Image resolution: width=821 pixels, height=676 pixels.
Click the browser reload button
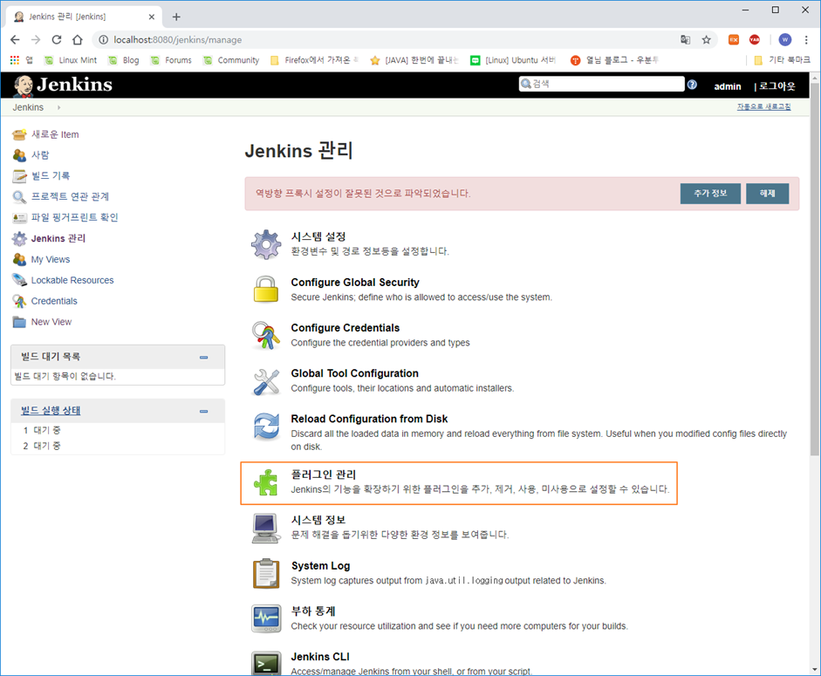(57, 40)
